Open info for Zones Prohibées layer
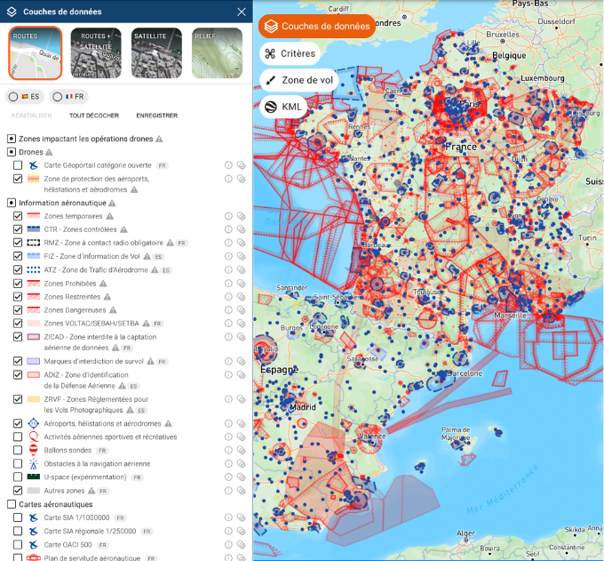The height and width of the screenshot is (561, 604). (228, 283)
